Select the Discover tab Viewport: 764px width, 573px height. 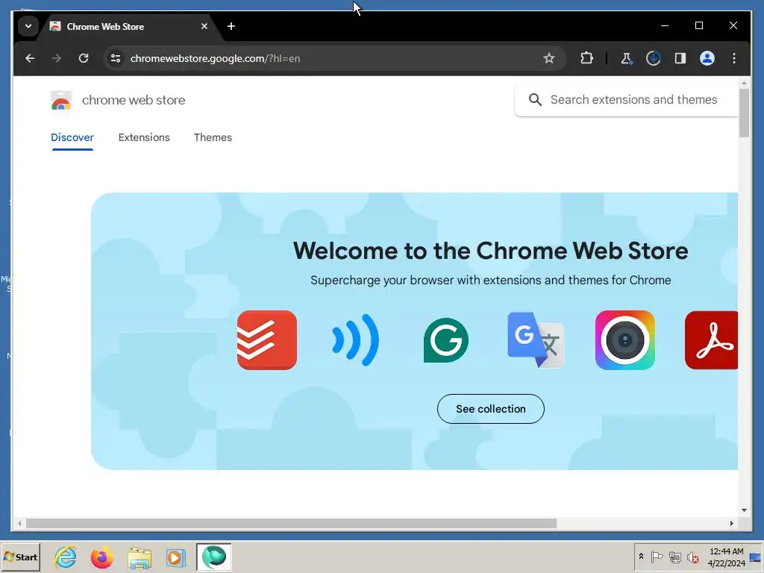72,137
